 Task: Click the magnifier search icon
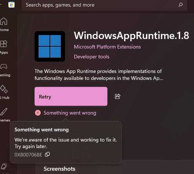tap(181, 5)
